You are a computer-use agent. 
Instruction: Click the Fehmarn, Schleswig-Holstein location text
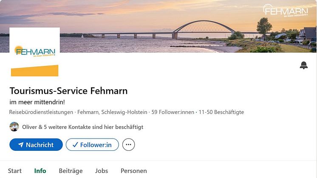[x=113, y=112]
